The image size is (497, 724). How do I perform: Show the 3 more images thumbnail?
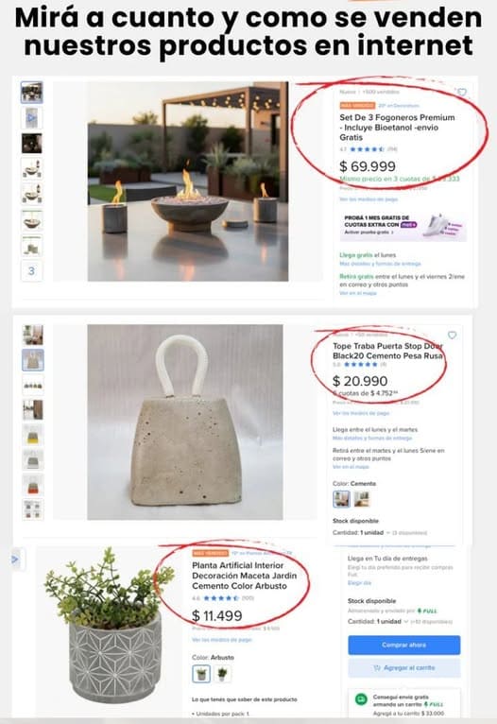click(x=32, y=270)
